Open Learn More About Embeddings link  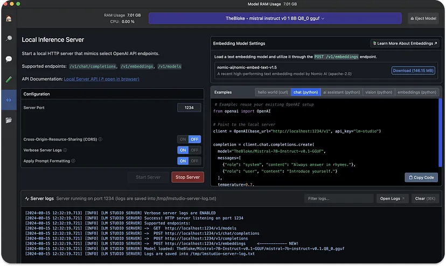(x=405, y=43)
